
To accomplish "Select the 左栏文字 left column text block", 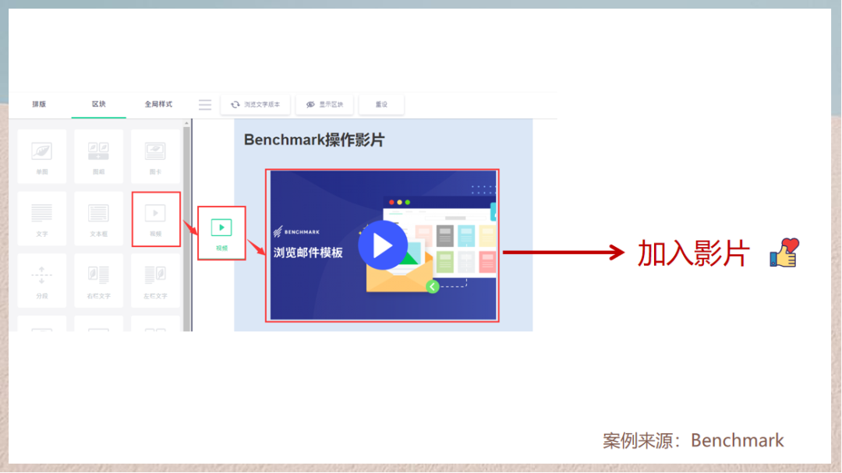I will coord(155,281).
